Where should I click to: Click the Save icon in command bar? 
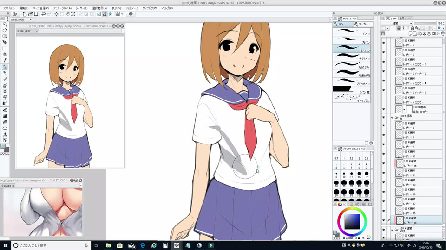(36, 14)
